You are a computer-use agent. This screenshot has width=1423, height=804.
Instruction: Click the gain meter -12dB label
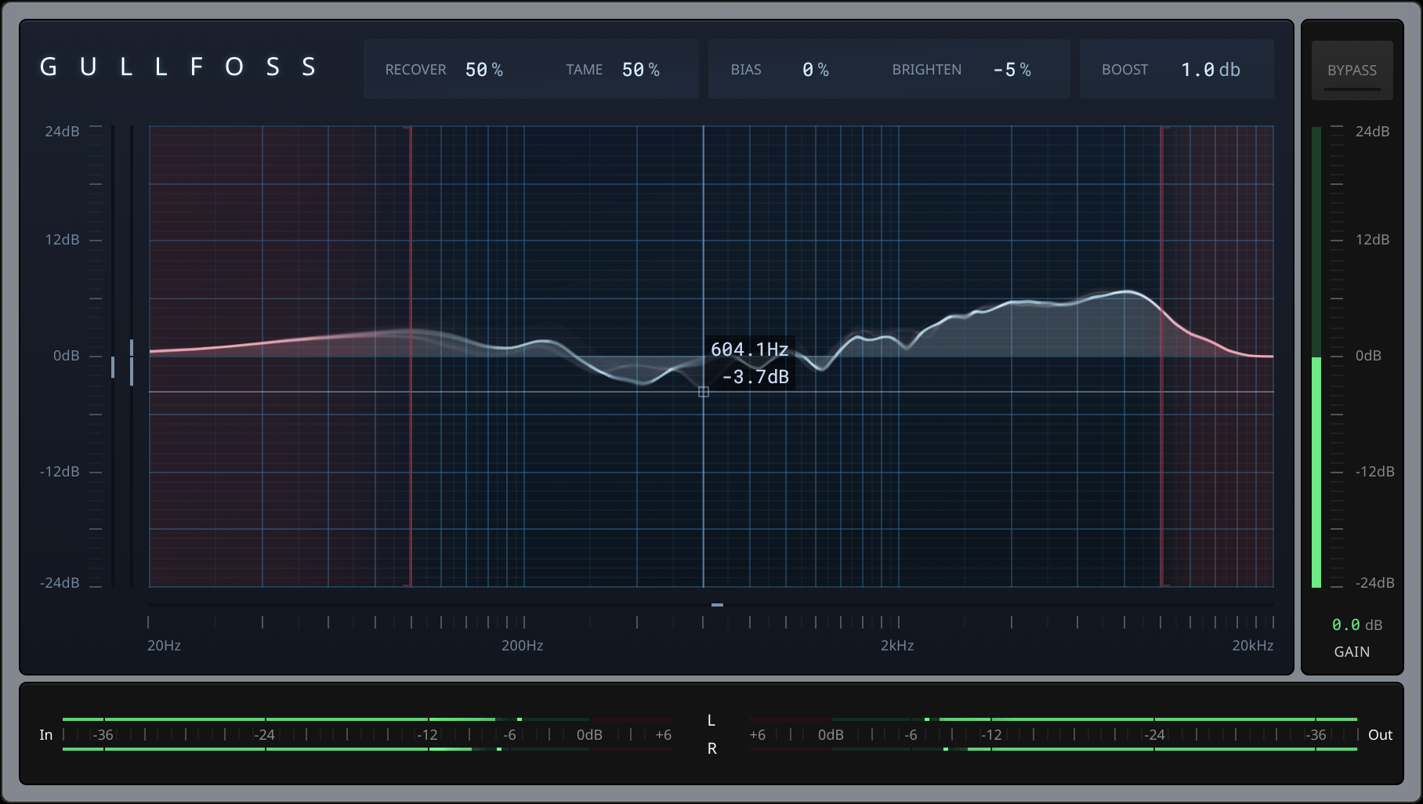pyautogui.click(x=1375, y=472)
